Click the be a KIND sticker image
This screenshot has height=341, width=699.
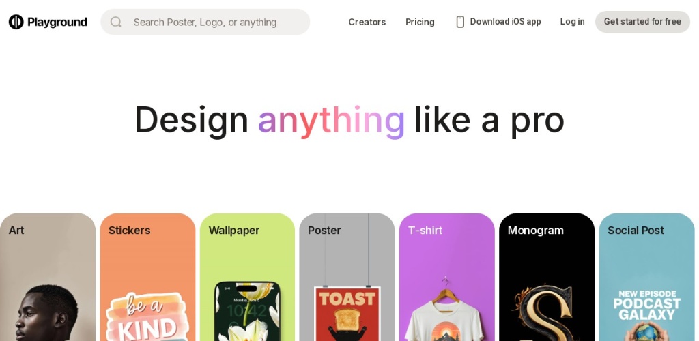[x=147, y=316]
